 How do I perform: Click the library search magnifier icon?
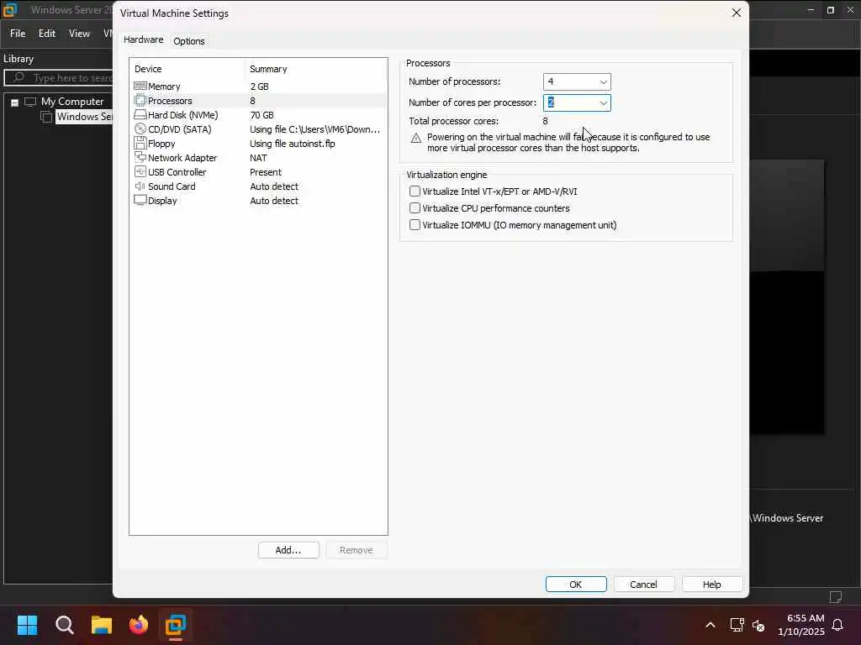[18, 77]
